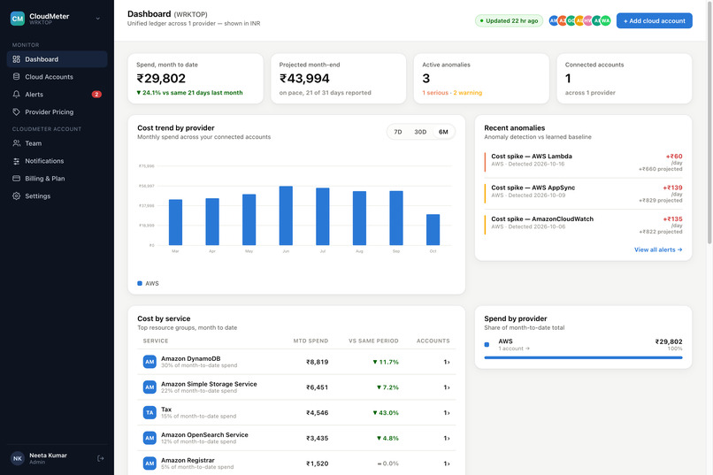This screenshot has width=713, height=475.
Task: Click the blue AW account avatar in header
Action: pos(554,20)
